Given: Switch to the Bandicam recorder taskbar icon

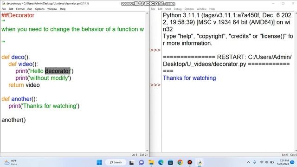Looking at the screenshot, I should (x=190, y=162).
